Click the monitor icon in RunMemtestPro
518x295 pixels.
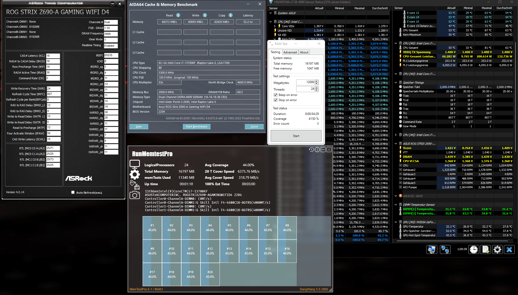(135, 164)
